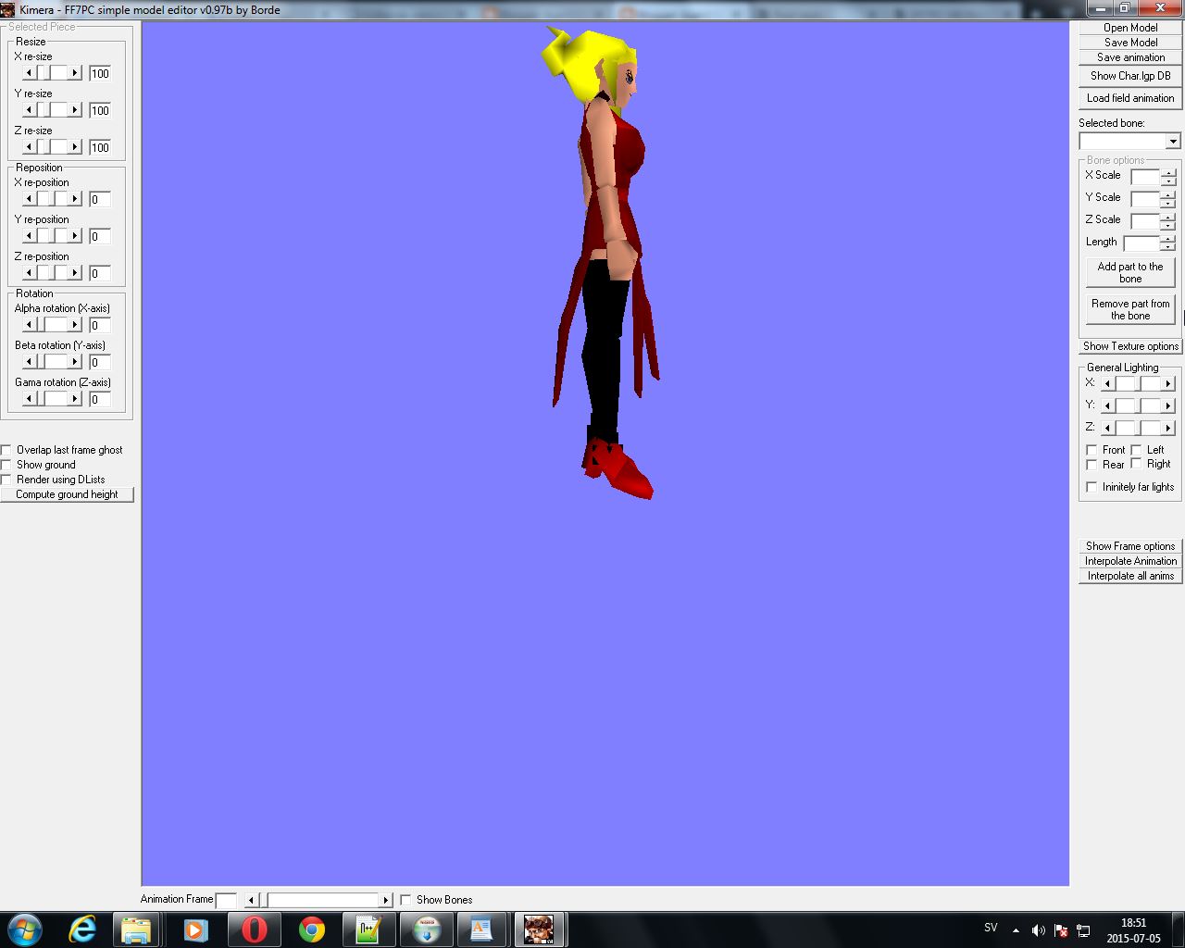Show hidden tray icons arrow

1017,930
